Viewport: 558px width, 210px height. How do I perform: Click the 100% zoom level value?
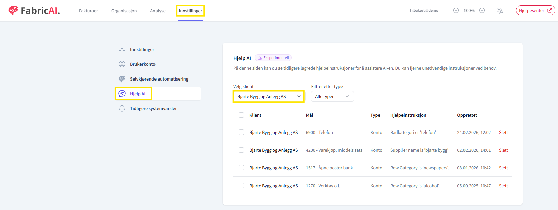coord(469,10)
